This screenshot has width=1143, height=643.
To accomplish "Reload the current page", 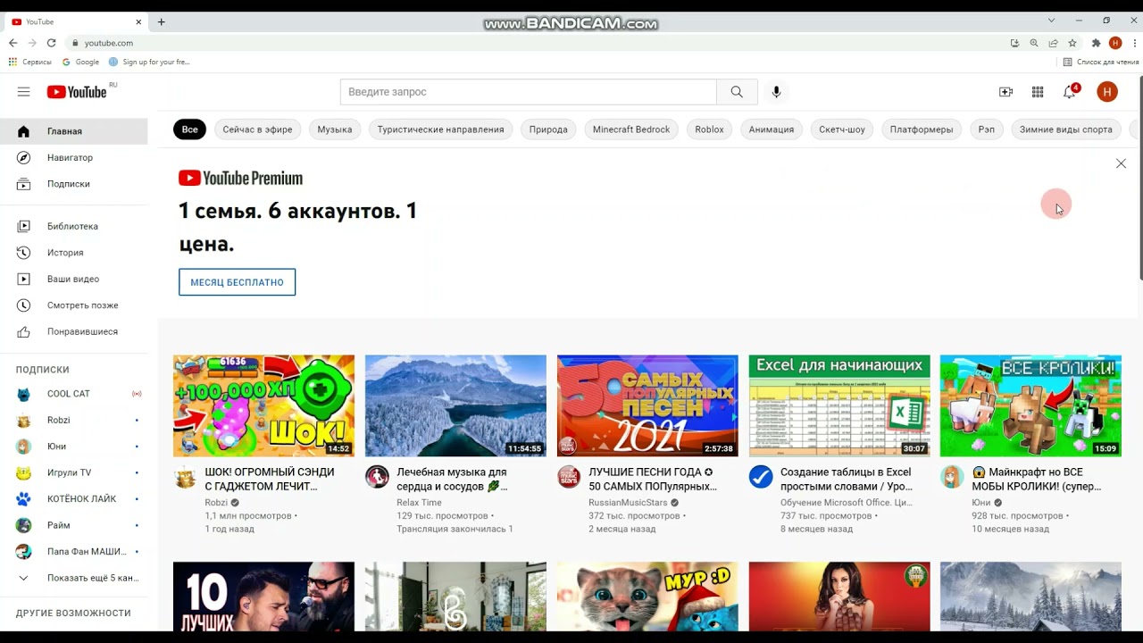I will click(51, 43).
